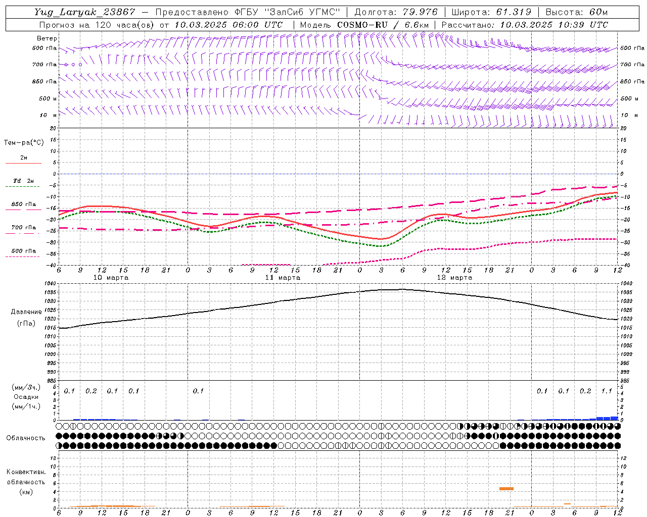Screen dimensions: 647x517
Task: Click the 500 гПа temperature legend entry
Action: [23, 251]
